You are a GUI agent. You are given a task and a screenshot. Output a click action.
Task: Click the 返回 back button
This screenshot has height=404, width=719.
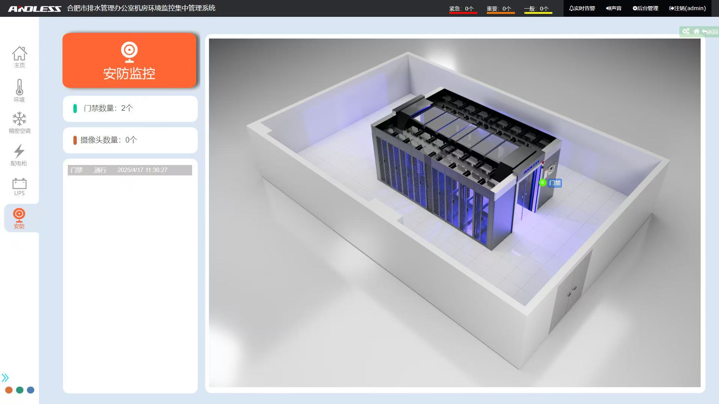[x=710, y=32]
